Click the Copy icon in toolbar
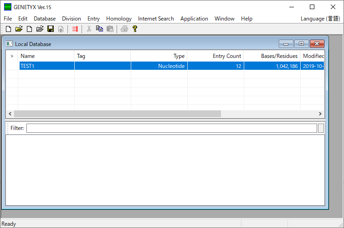This screenshot has width=344, height=228. click(99, 29)
